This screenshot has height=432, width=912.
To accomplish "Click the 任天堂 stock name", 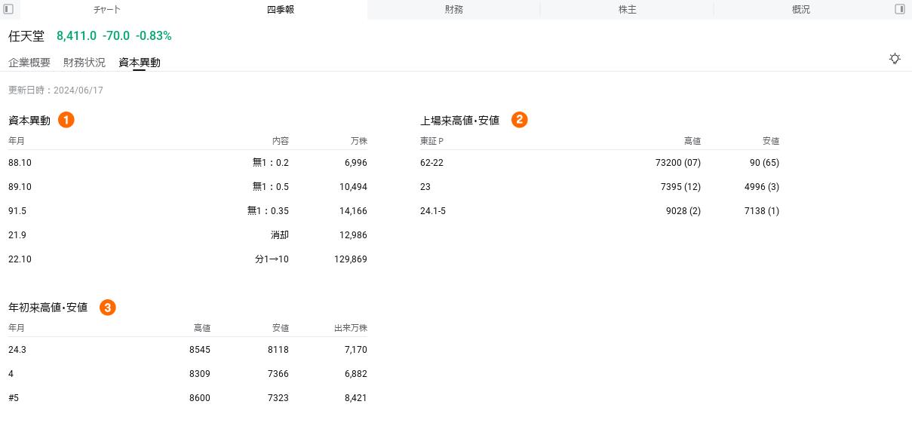I will (x=26, y=36).
